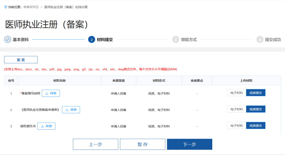
Task: Click 纸质、电子材料 in row 2
Action: 159,110
